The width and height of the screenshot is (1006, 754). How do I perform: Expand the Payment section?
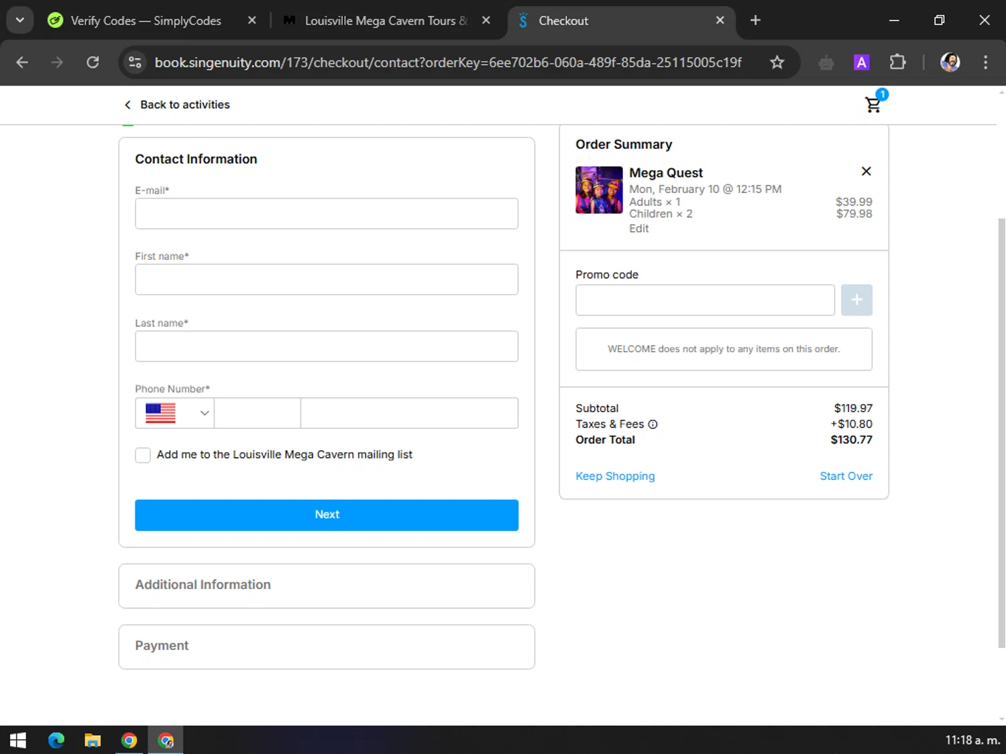[x=327, y=647]
